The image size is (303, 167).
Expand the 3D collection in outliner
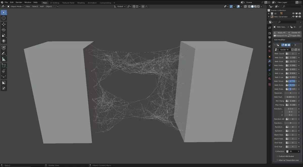(x=269, y=14)
